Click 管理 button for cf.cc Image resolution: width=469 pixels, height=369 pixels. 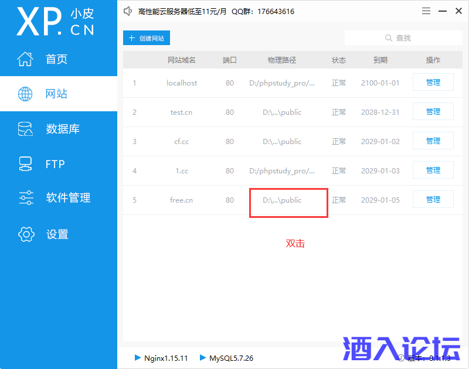[x=433, y=141]
